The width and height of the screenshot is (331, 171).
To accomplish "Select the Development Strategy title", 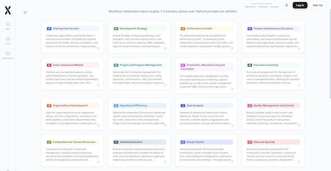I will [133, 29].
